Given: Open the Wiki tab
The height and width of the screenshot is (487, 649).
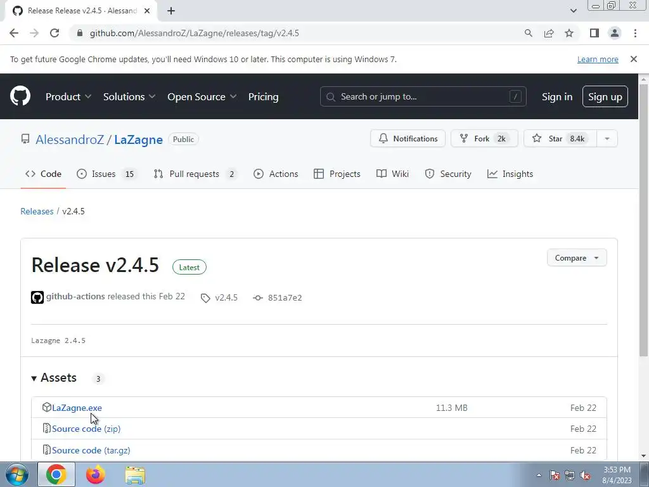Looking at the screenshot, I should [392, 174].
